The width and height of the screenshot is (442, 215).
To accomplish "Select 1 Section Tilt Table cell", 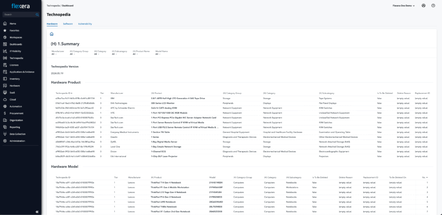I will pyautogui.click(x=161, y=132).
